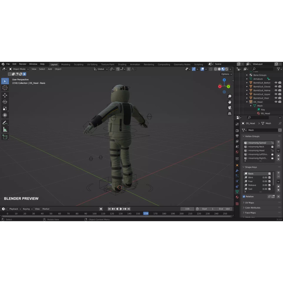Expand the Face Maps panel
The width and height of the screenshot is (283, 283).
[x=243, y=213]
